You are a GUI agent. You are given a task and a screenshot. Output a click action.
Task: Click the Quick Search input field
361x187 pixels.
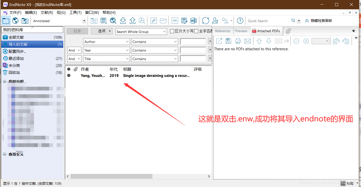point(268,21)
